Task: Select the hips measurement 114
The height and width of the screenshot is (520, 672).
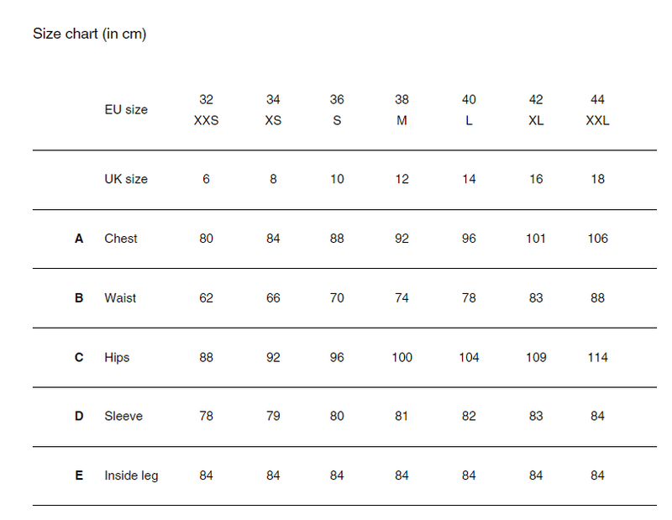Action: click(x=597, y=357)
